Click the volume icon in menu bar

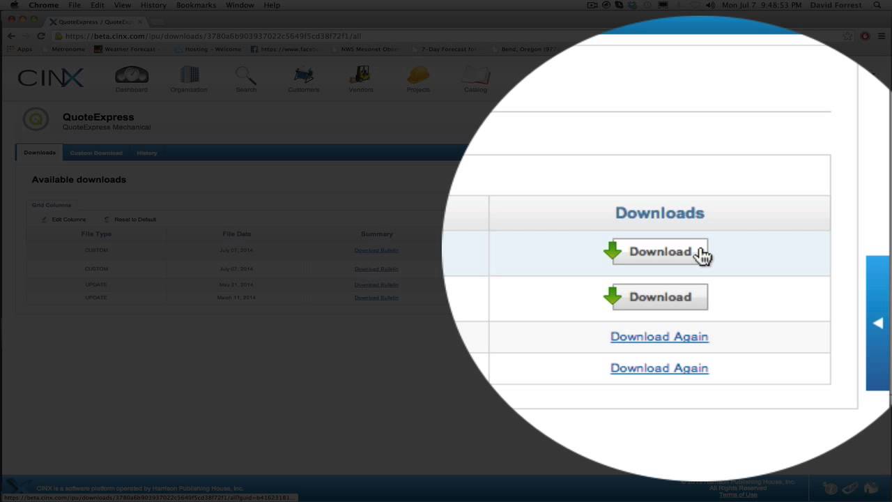pos(710,5)
